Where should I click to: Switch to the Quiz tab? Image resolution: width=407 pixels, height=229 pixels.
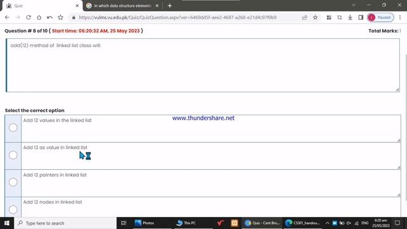(x=41, y=6)
